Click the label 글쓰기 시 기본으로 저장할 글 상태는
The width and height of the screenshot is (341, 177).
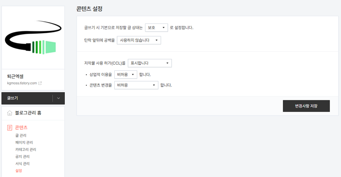(113, 28)
